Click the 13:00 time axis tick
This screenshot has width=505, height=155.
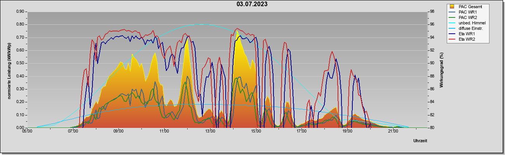[x=210, y=131]
